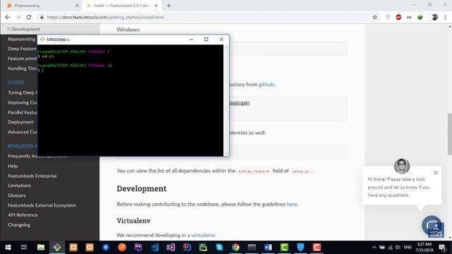Open the green Camtasia taskbar icon
The width and height of the screenshot is (452, 254).
[x=284, y=248]
